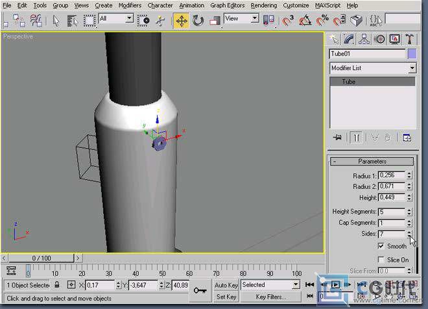The width and height of the screenshot is (428, 309).
Task: Click Remove Modifier trash icon
Action: 388,138
